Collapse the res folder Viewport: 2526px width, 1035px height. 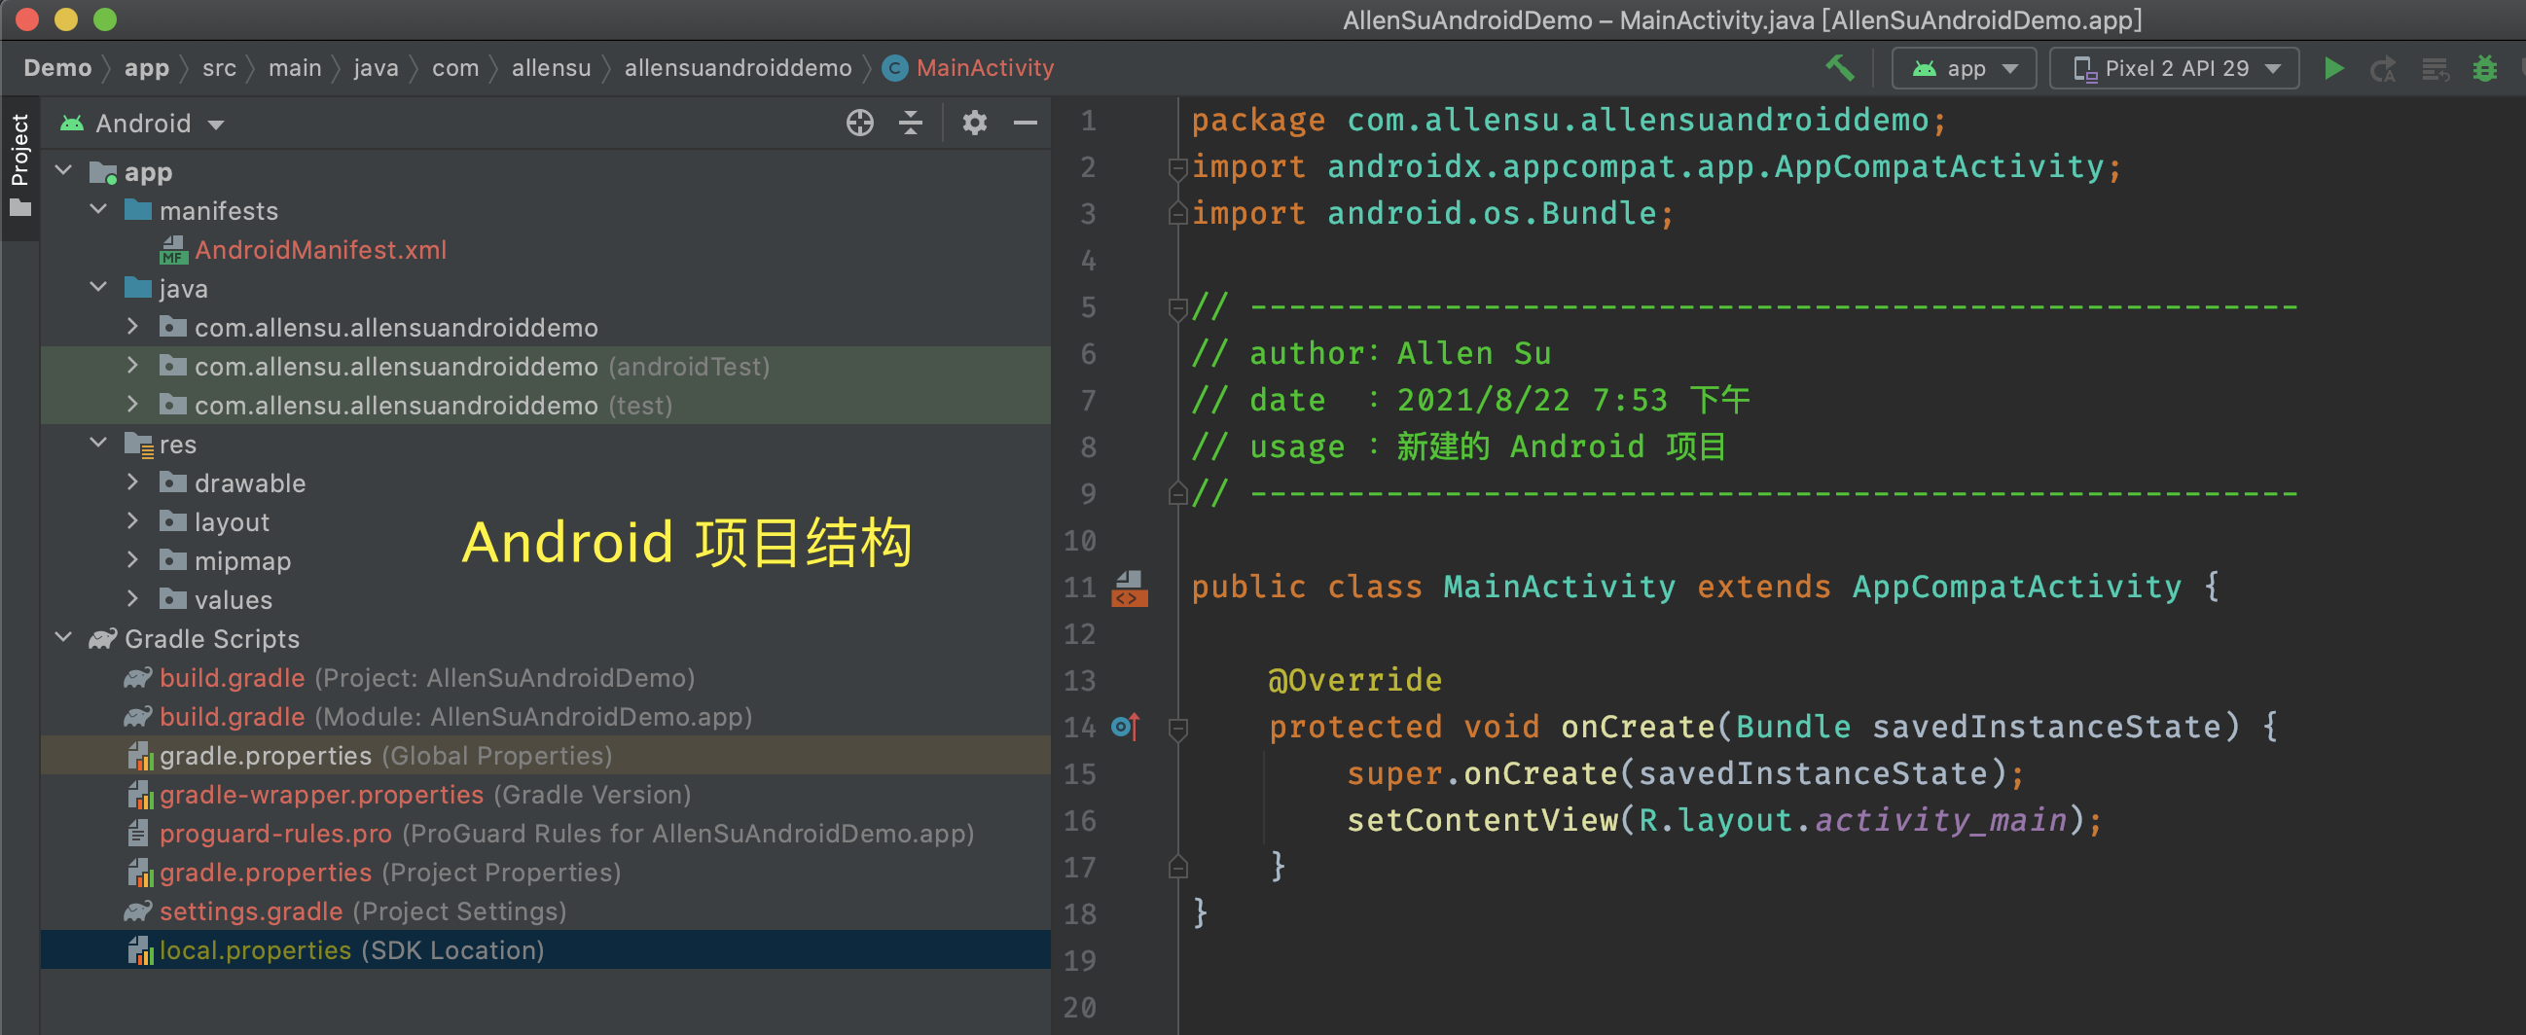click(99, 443)
